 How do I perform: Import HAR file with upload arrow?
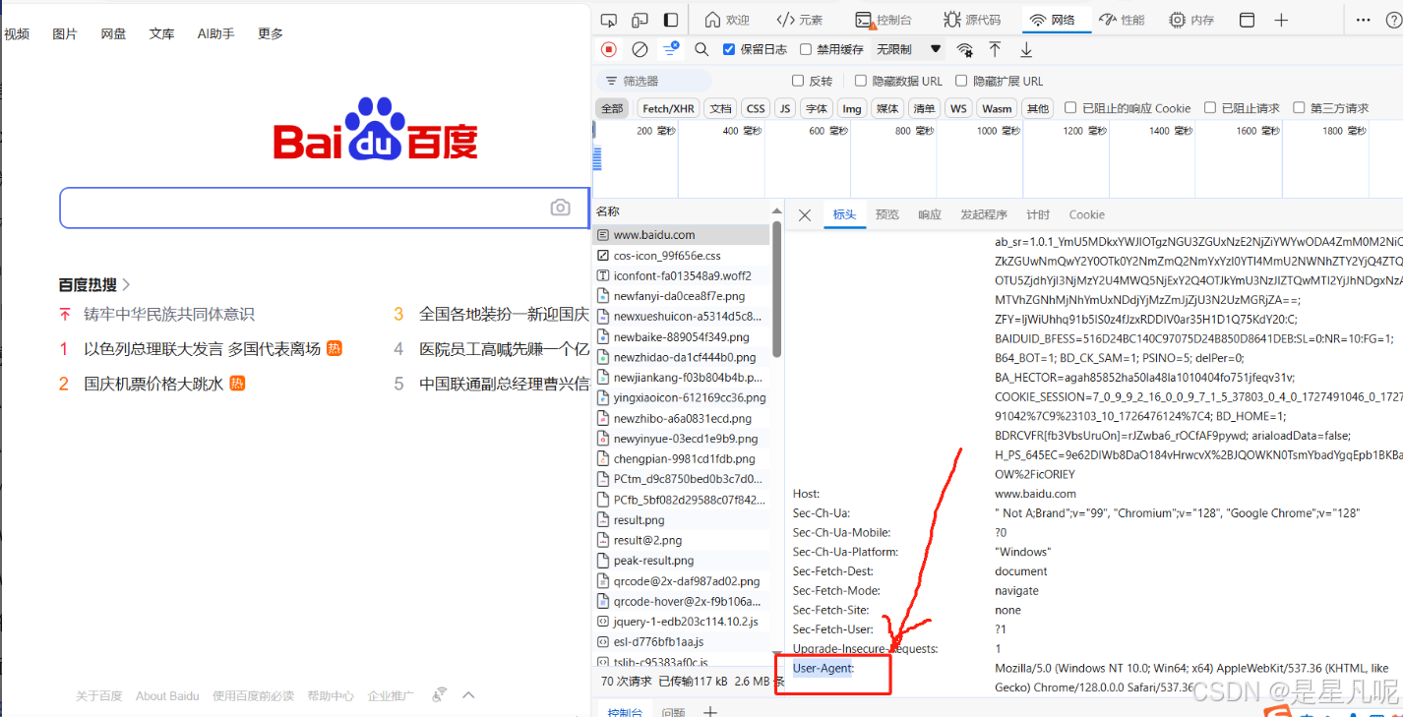tap(995, 49)
